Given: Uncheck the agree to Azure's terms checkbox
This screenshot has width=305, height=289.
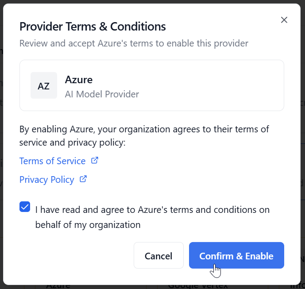Looking at the screenshot, I should pyautogui.click(x=25, y=207).
